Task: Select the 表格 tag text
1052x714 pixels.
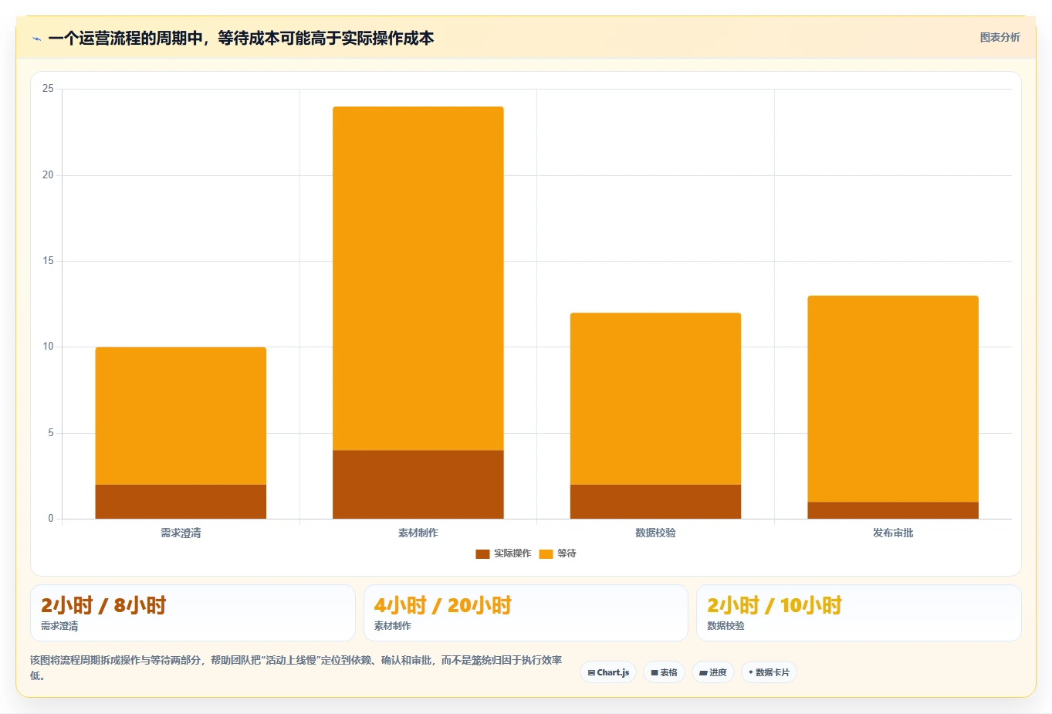Action: tap(668, 672)
